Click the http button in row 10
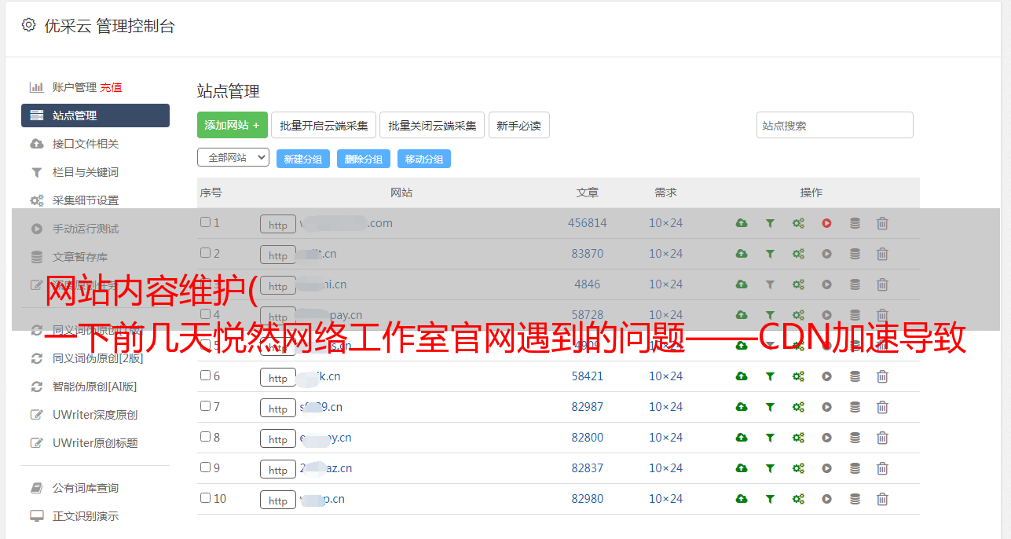This screenshot has height=539, width=1011. tap(278, 500)
